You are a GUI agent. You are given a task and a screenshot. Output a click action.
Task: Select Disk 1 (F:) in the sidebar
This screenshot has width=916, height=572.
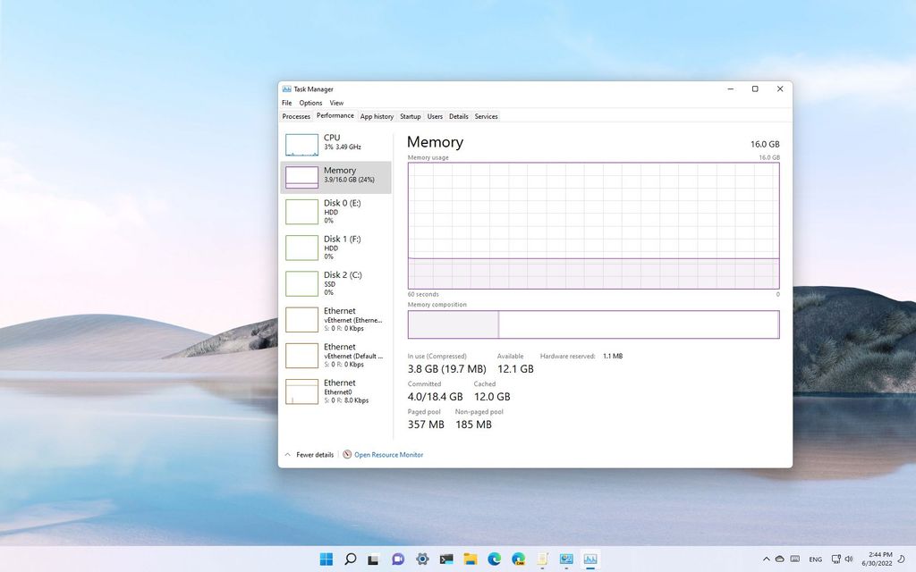(335, 248)
